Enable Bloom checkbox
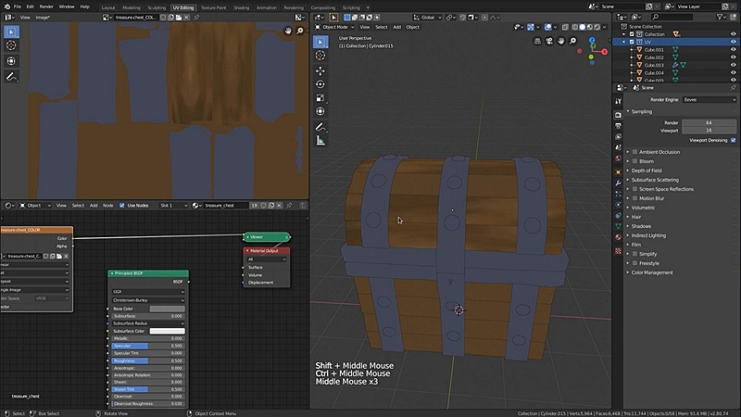Screen dimensions: 741x417 (x=634, y=161)
